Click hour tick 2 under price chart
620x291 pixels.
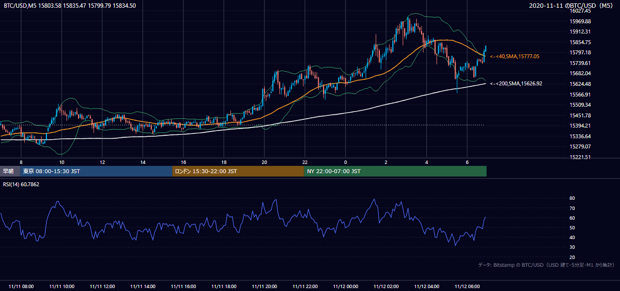click(x=386, y=162)
